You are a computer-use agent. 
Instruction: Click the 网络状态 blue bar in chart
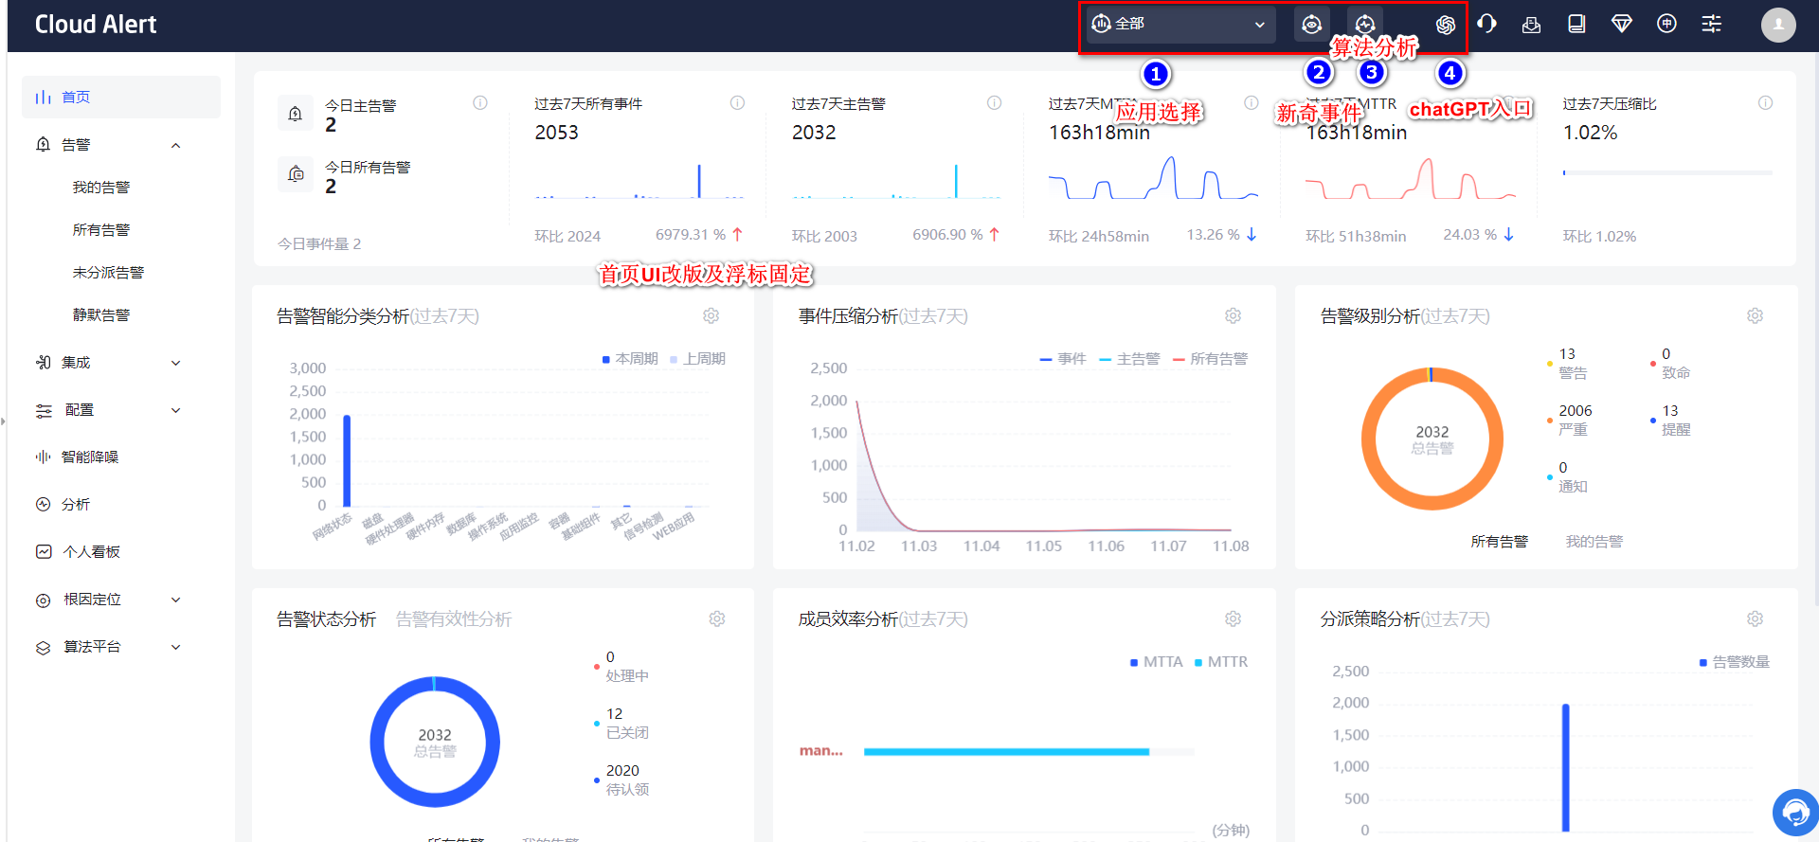[347, 461]
